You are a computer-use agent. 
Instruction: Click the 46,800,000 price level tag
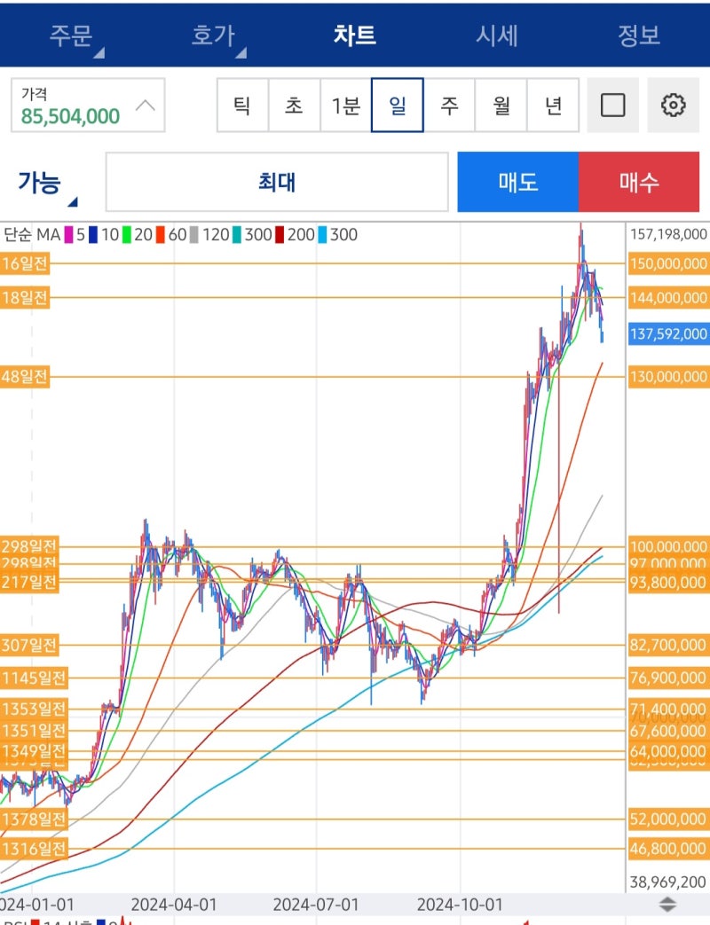668,849
